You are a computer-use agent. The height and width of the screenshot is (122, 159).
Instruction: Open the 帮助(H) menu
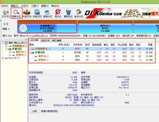click(x=55, y=6)
